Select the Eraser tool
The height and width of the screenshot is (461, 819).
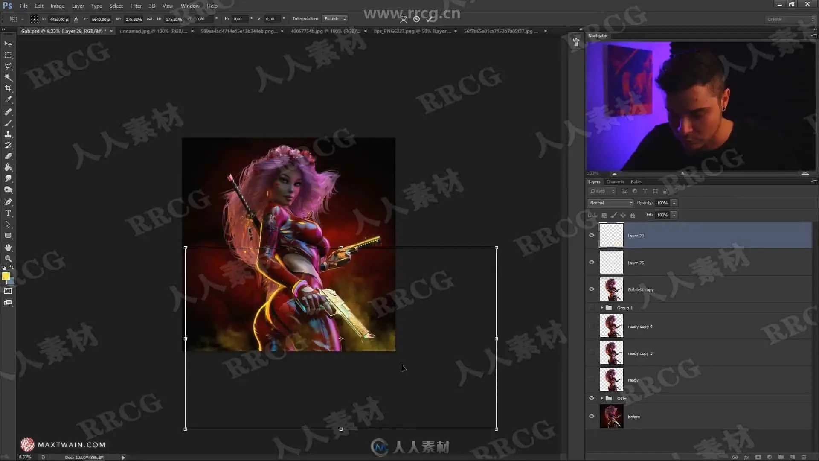tap(8, 156)
